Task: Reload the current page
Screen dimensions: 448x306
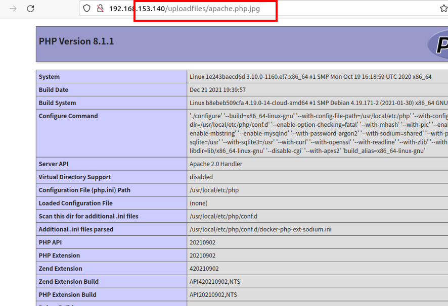Action: coord(30,9)
